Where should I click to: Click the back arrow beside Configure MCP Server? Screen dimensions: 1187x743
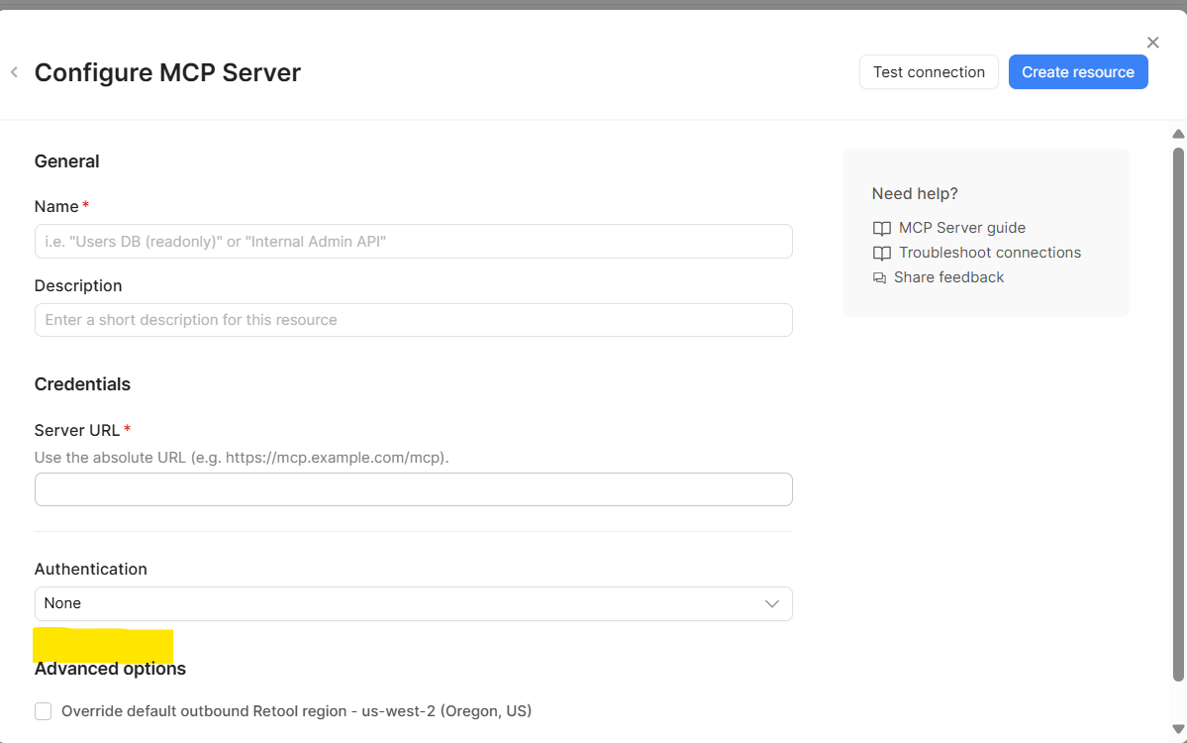(14, 72)
